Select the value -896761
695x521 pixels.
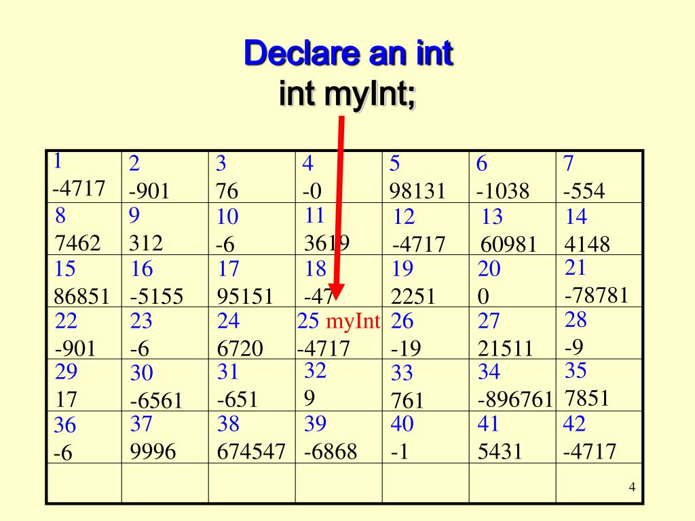click(x=516, y=400)
